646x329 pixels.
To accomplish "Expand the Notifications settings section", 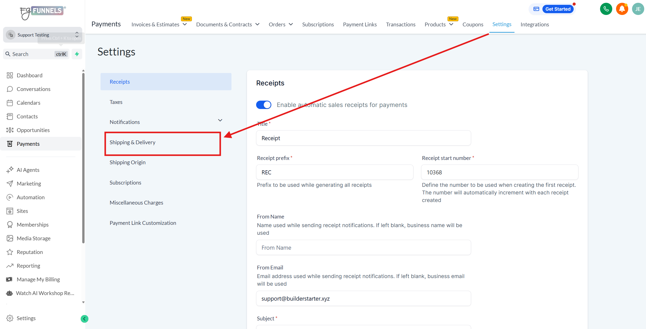I will click(x=220, y=120).
